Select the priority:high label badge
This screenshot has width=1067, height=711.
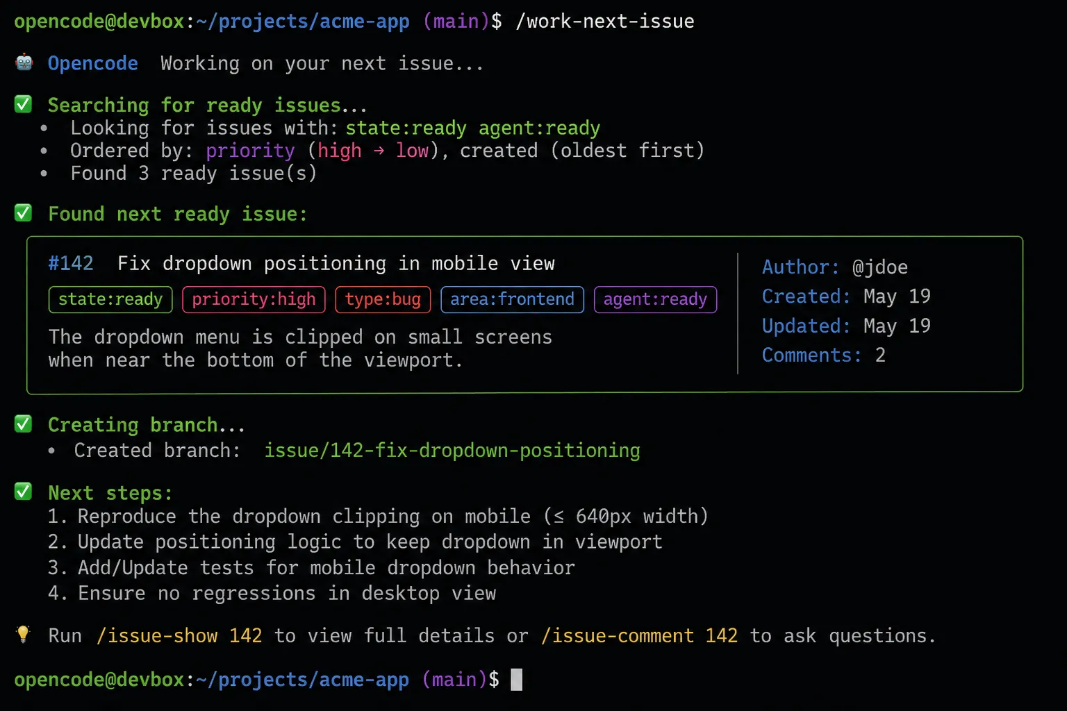(254, 299)
